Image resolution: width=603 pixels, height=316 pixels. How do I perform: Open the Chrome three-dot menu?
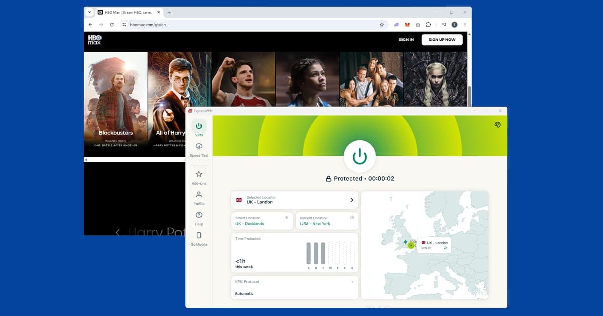point(465,24)
